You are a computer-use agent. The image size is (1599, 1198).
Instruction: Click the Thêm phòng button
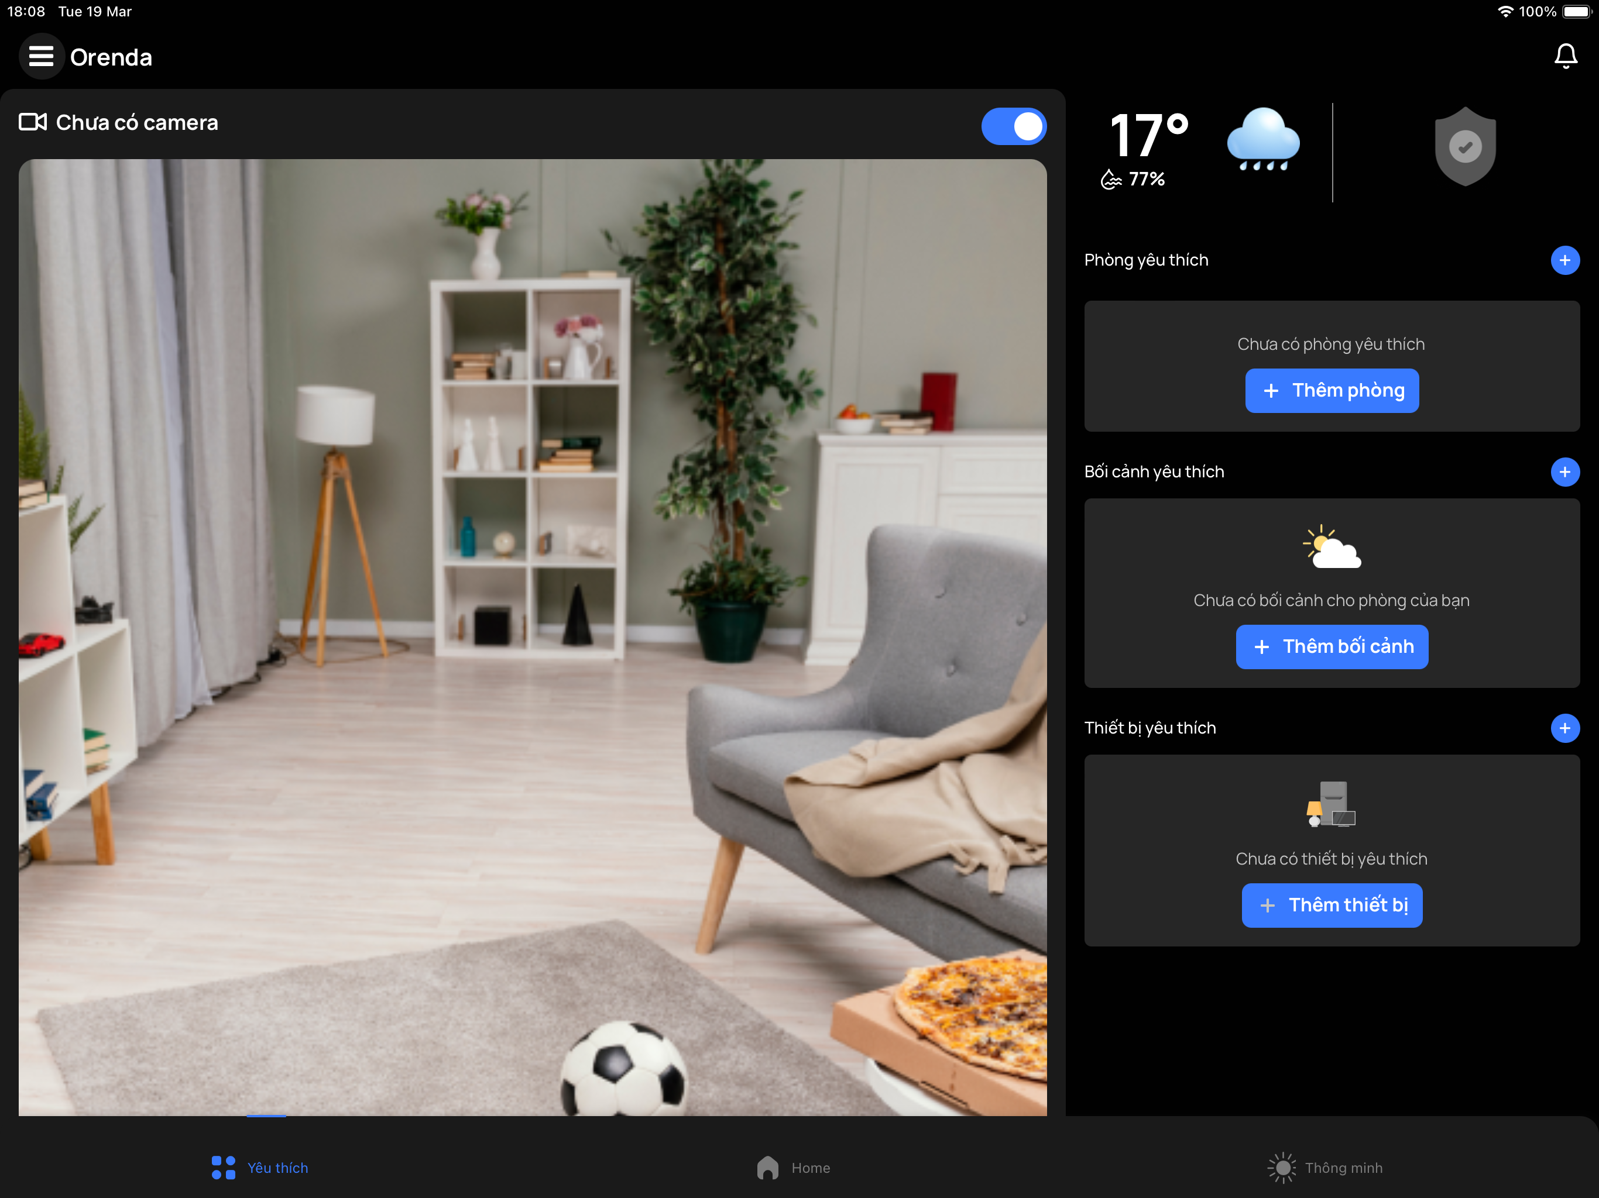[1332, 391]
